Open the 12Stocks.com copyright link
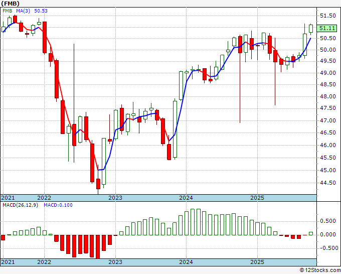This screenshot has height=274, width=341. point(320,270)
